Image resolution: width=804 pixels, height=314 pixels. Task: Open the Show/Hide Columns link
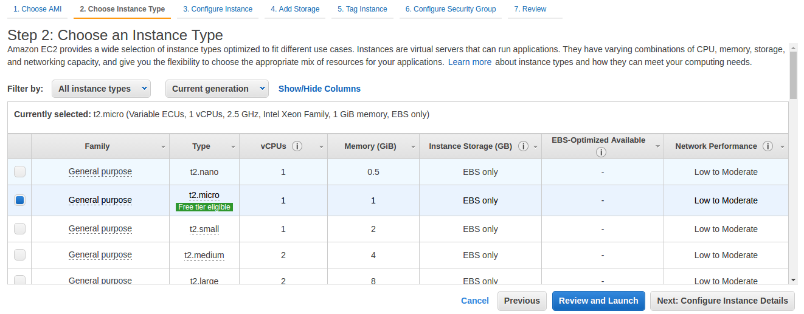coord(319,89)
